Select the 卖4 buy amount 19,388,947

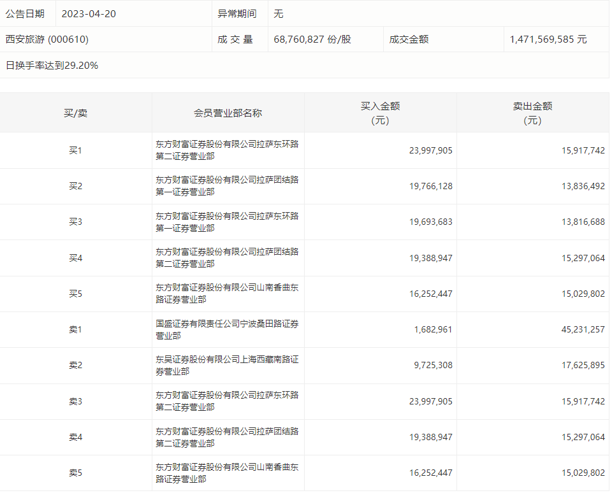click(x=431, y=437)
